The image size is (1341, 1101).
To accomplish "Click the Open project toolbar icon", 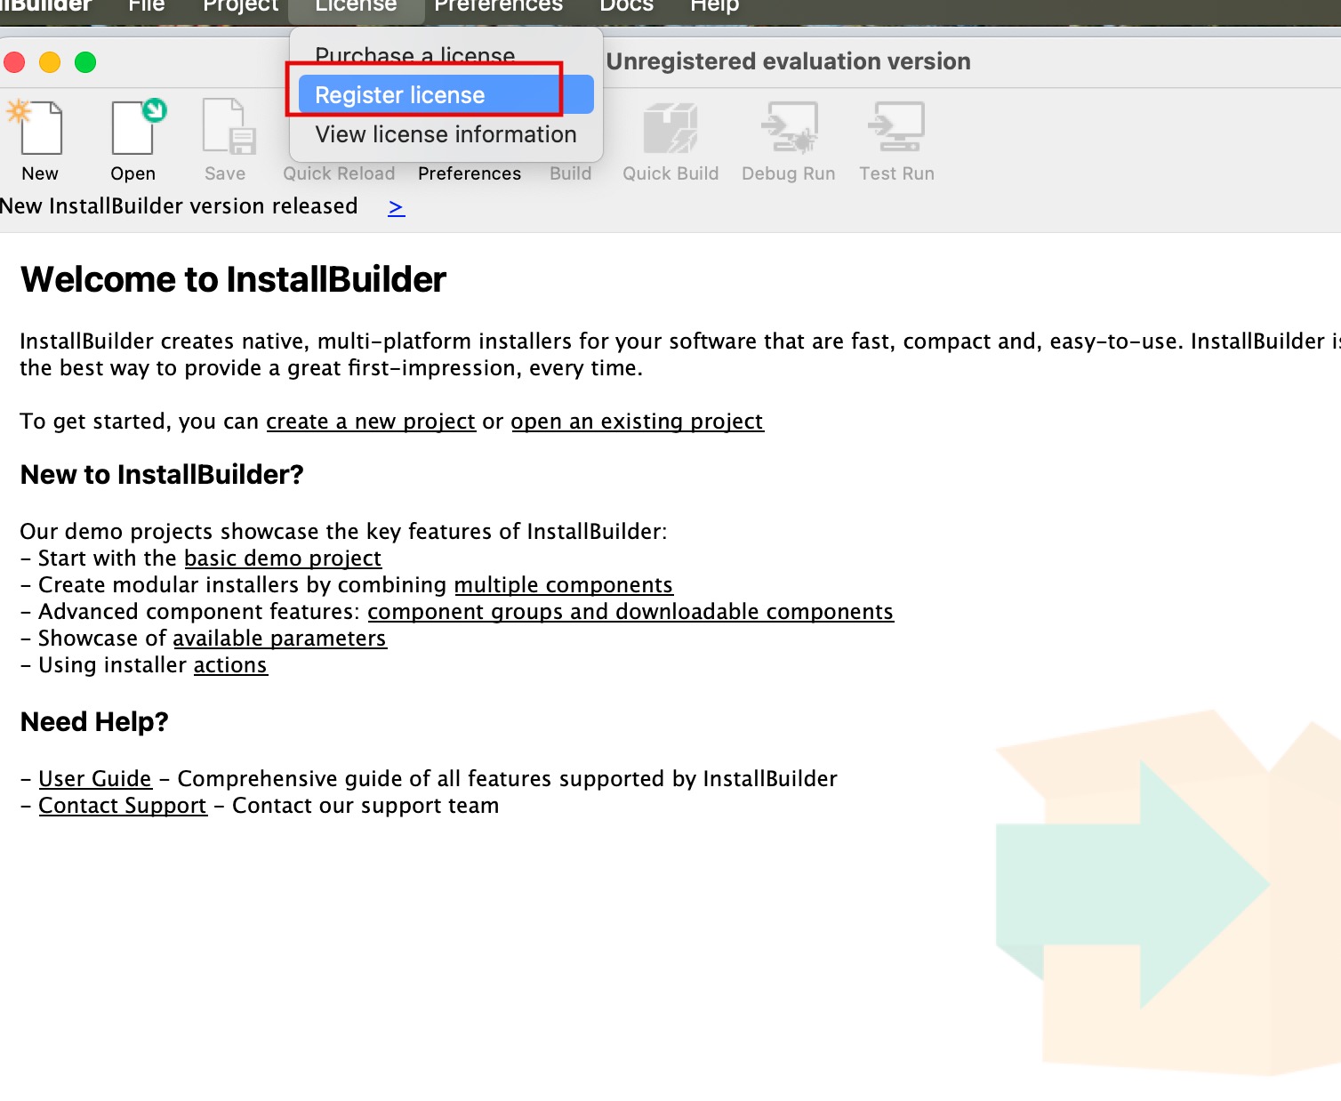I will [134, 129].
